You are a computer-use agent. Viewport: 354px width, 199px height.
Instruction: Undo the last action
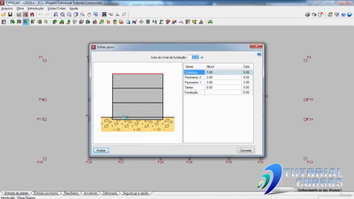coord(40,15)
